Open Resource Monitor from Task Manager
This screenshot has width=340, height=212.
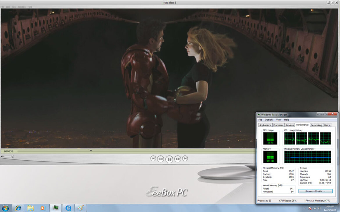pos(315,191)
